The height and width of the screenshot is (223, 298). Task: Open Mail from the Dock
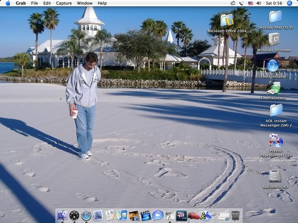pos(98,216)
